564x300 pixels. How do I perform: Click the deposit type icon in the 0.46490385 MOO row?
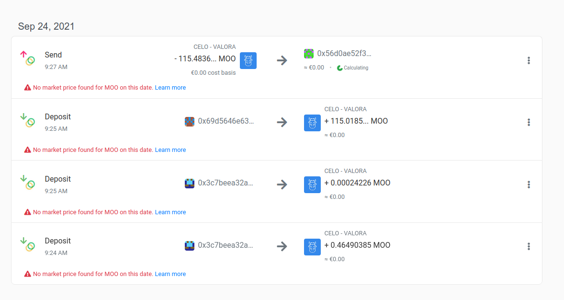[28, 244]
